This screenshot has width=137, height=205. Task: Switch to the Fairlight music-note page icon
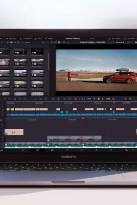96,150
